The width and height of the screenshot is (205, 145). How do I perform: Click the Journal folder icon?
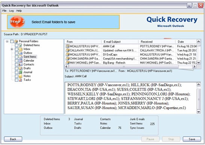point(20,72)
